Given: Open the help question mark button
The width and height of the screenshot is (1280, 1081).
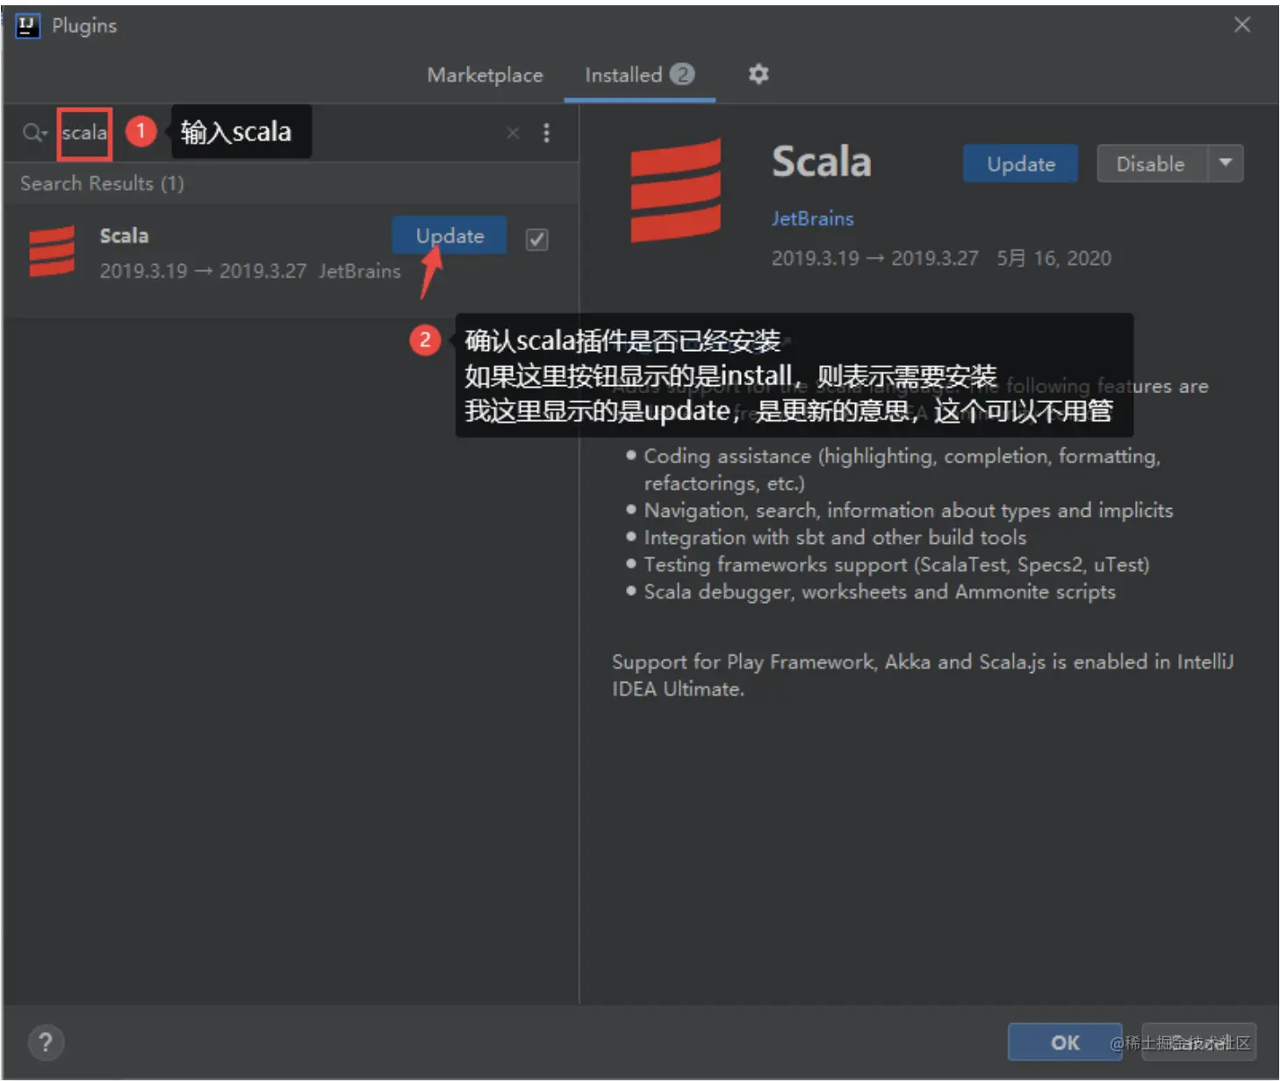Looking at the screenshot, I should 46,1042.
